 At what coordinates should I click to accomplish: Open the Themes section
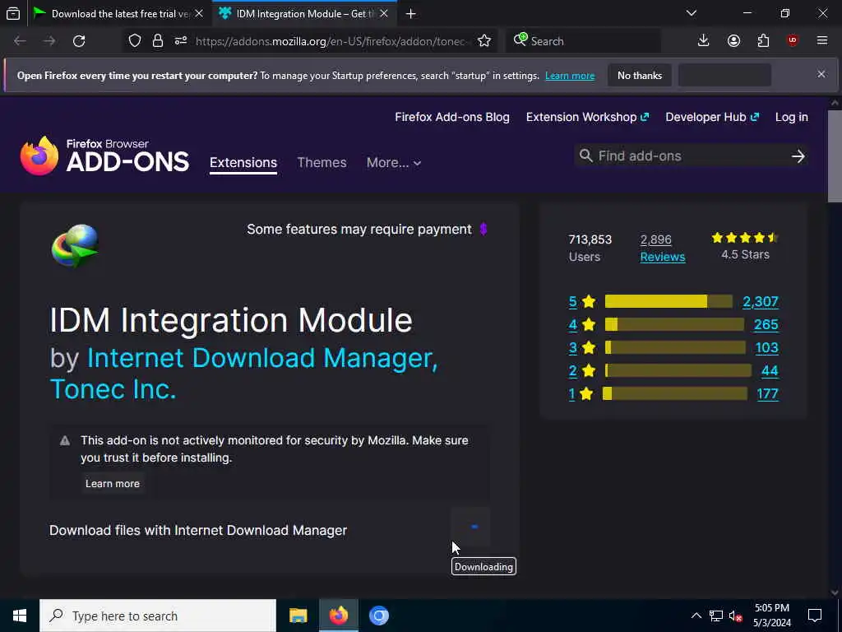point(322,162)
